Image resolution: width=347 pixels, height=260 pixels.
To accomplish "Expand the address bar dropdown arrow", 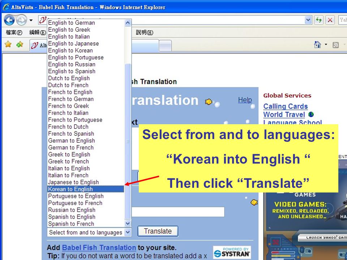I will click(308, 20).
